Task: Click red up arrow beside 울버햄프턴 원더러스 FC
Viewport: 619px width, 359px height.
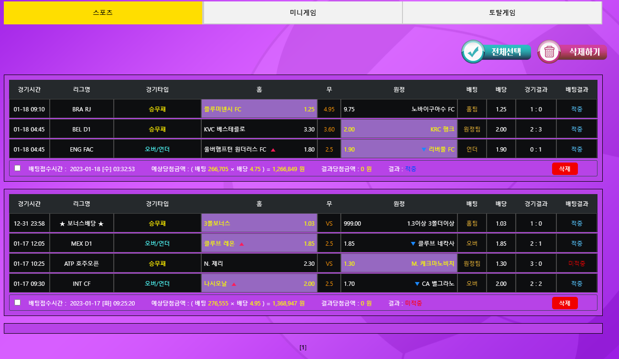Action: (273, 150)
